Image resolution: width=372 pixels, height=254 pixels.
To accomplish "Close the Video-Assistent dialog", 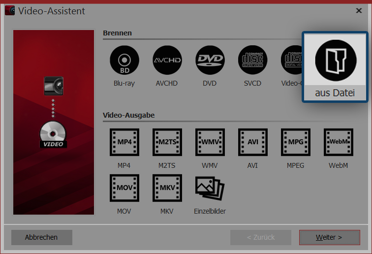I will [x=359, y=10].
